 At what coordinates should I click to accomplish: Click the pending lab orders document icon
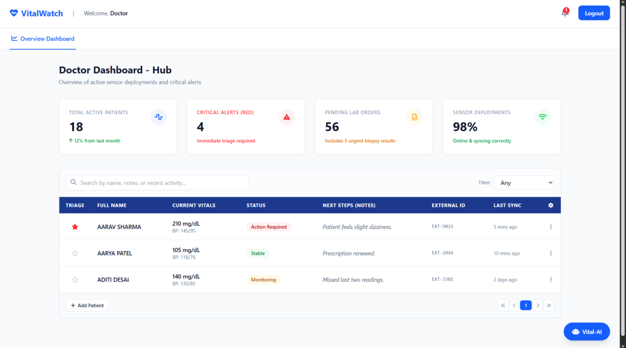(415, 117)
